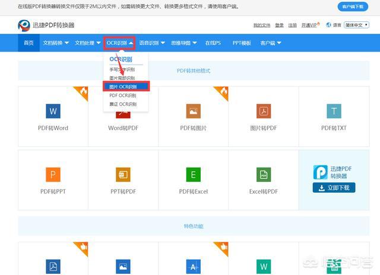This screenshot has width=380, height=275.
Task: Expand the 语音识别 menu
Action: coord(152,43)
